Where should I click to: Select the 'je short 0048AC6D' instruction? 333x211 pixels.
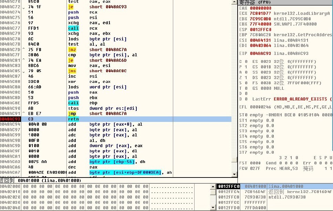(97, 60)
